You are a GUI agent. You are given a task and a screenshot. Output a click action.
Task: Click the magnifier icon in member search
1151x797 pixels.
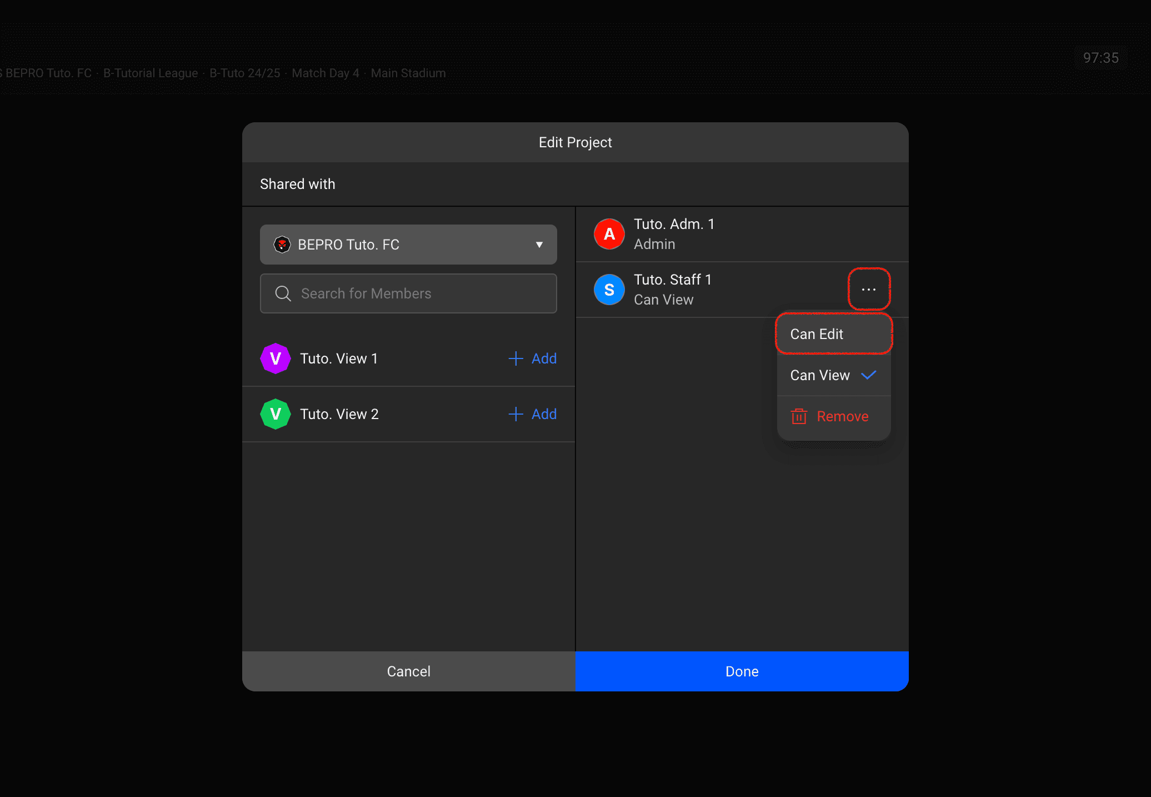tap(283, 293)
